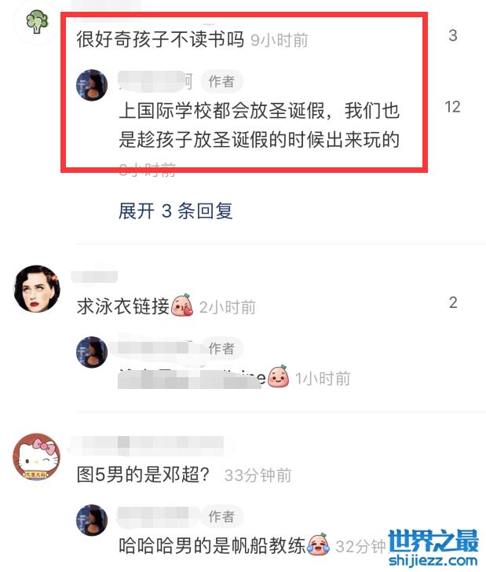Tap author avatar beside 帆船教练 reply
Screen dimensions: 486x572
coord(92,520)
